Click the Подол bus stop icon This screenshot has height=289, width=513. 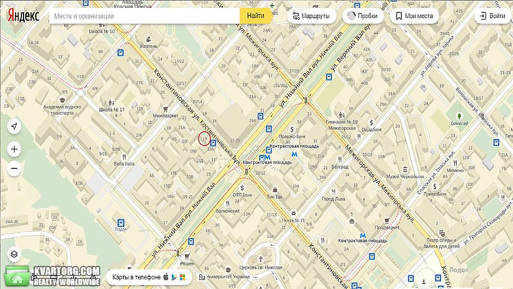coord(121,223)
